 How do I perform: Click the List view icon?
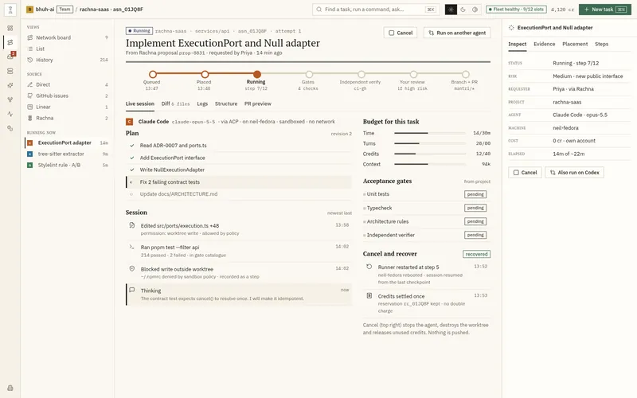[30, 49]
